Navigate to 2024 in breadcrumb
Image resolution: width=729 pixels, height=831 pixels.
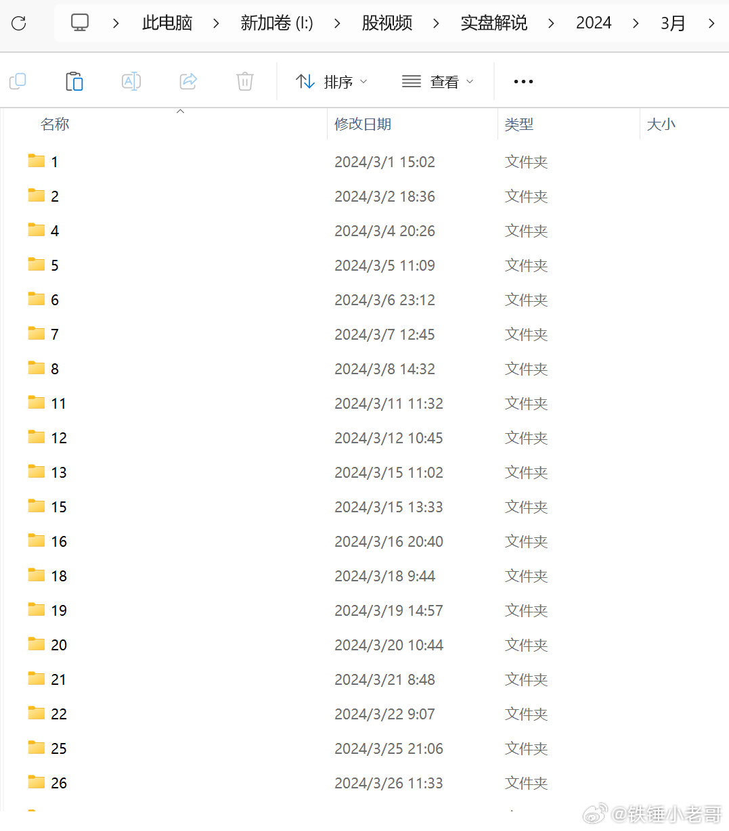coord(594,23)
